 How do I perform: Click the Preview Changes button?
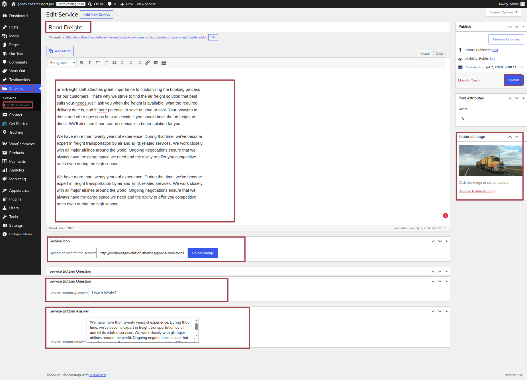click(x=506, y=39)
